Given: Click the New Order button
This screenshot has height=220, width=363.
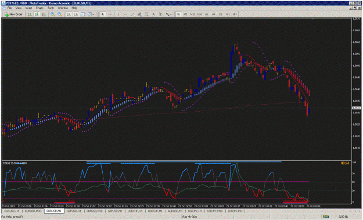Looking at the screenshot, I should pyautogui.click(x=14, y=14).
